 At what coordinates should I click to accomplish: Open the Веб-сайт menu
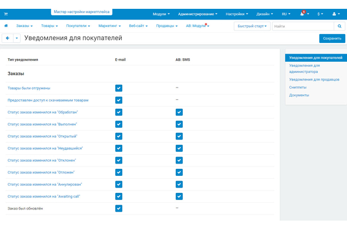coord(138,26)
